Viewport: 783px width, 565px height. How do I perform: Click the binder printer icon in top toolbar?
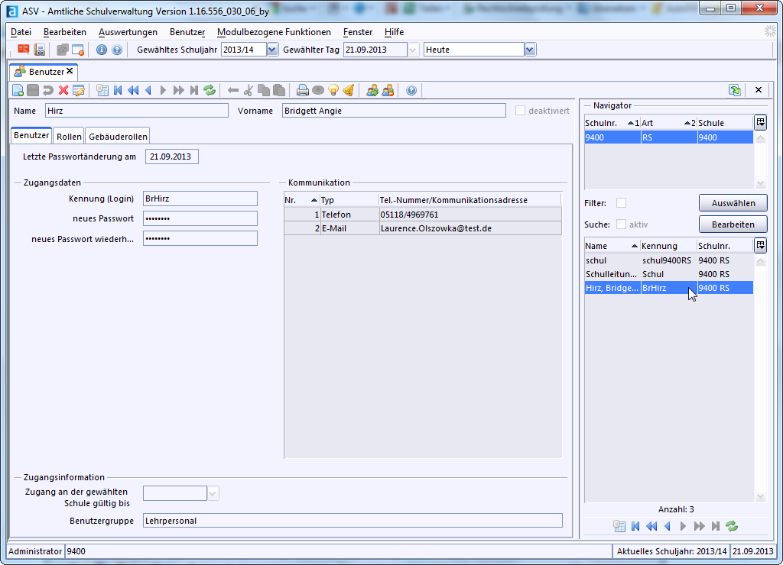[x=40, y=50]
